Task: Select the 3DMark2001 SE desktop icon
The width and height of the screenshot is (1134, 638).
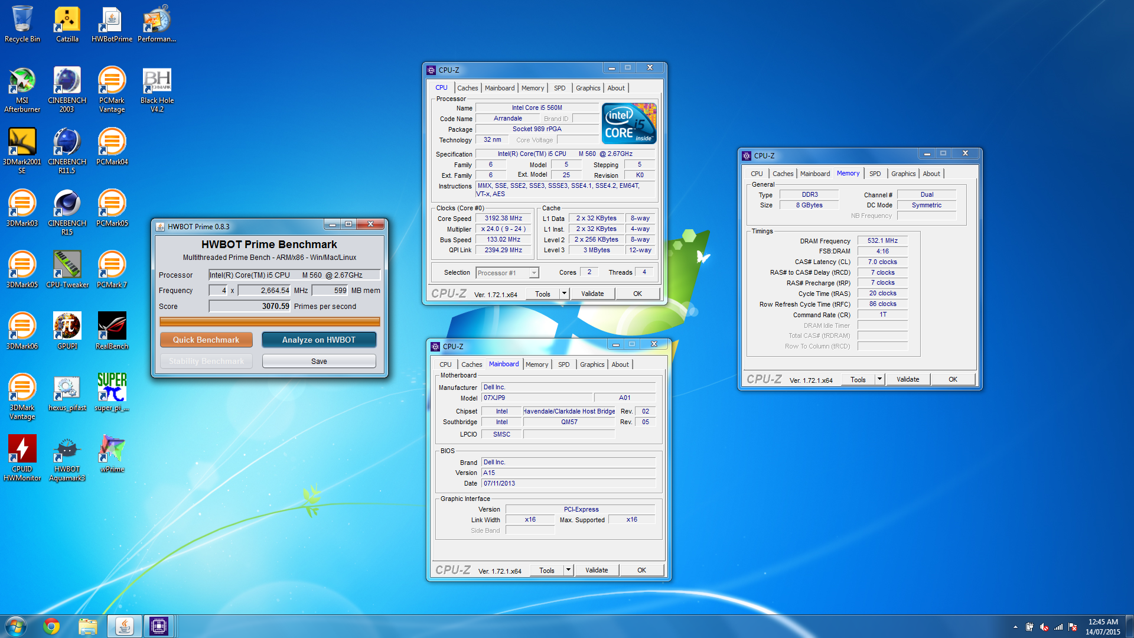Action: 22,151
